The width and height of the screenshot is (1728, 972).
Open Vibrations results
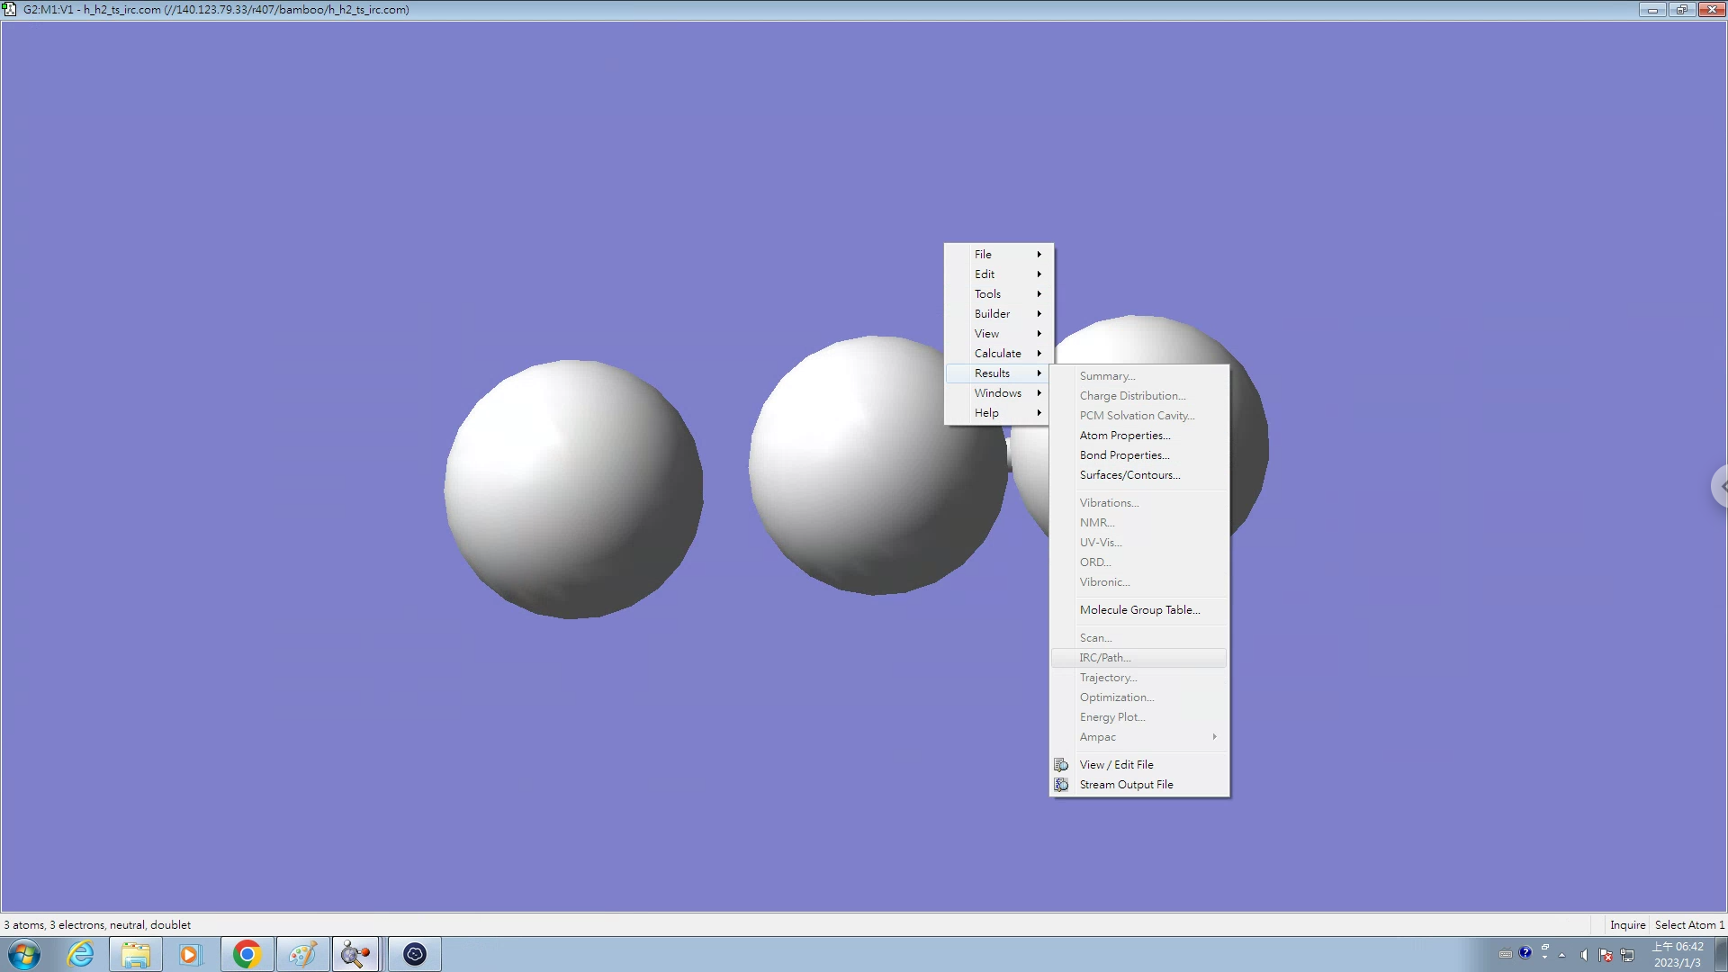(x=1138, y=503)
